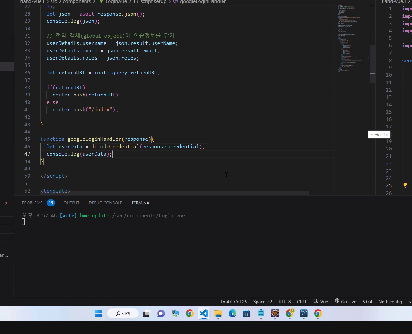Click 'userDetails.roles' on line 34
This screenshot has width=412, height=334.
(72, 58)
